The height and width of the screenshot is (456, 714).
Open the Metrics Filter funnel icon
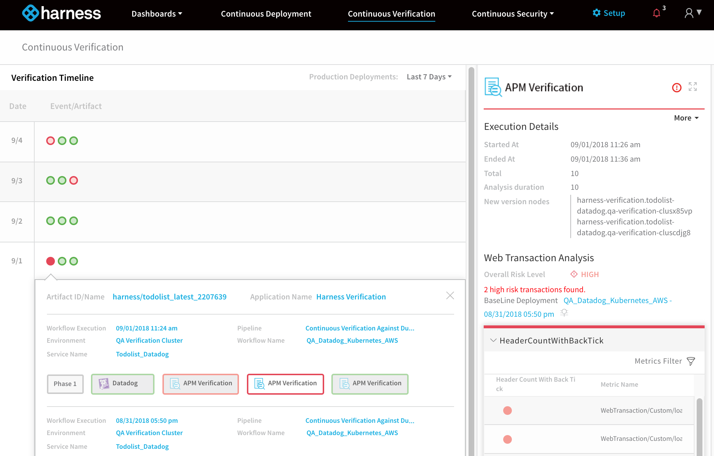click(x=691, y=361)
